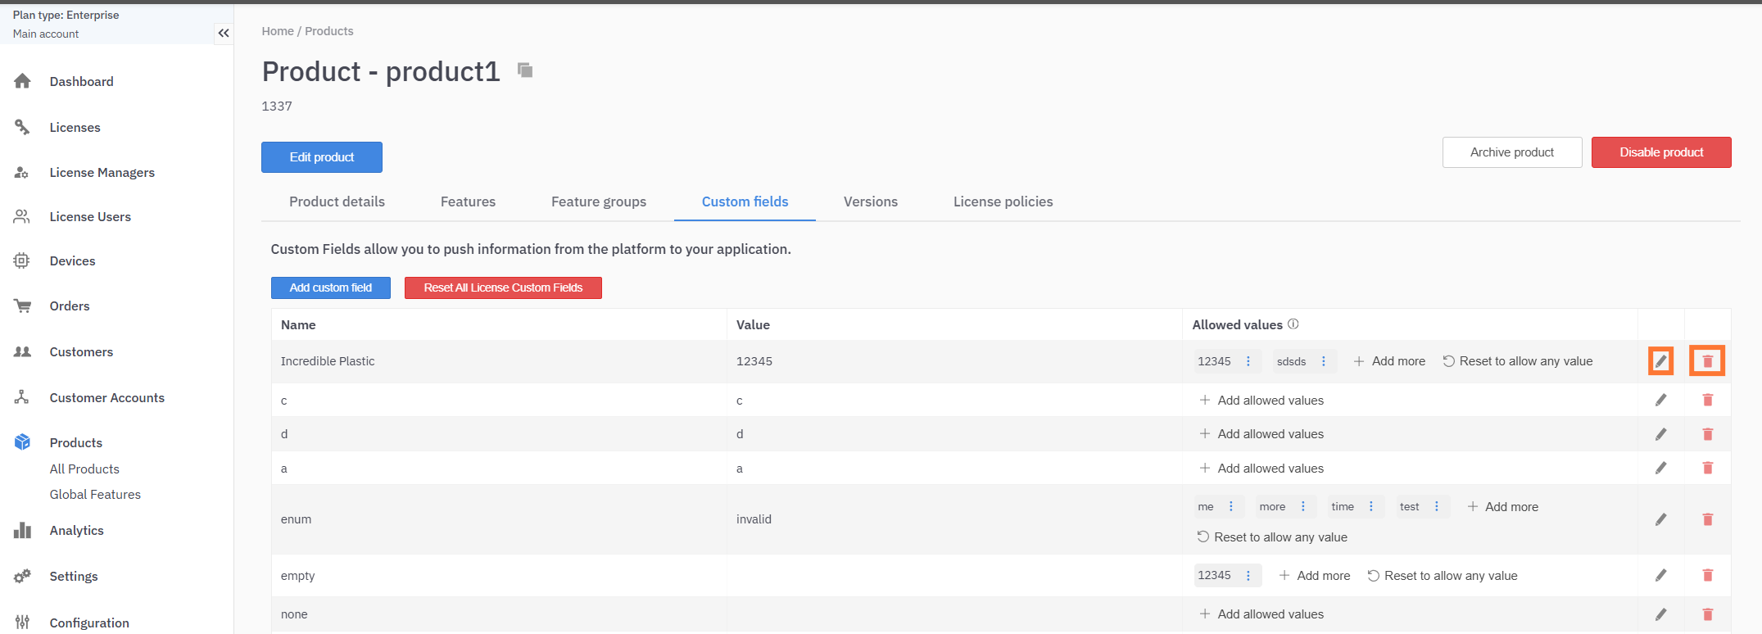
Task: Open three-dot menu for 'me' allowed value
Action: [x=1231, y=507]
